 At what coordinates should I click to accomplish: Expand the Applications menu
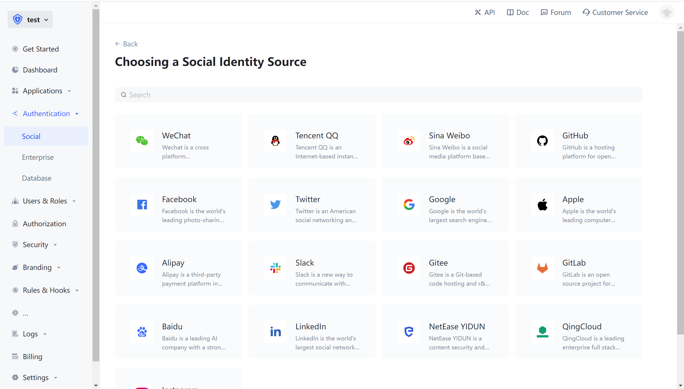pos(42,91)
